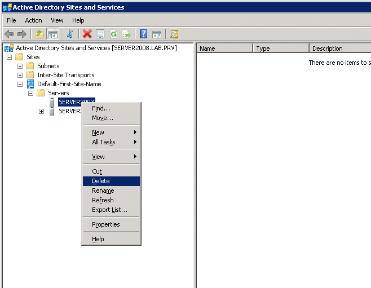Screen dimensions: 371x288
Task: Click the Sites folder icon
Action: tap(19, 57)
